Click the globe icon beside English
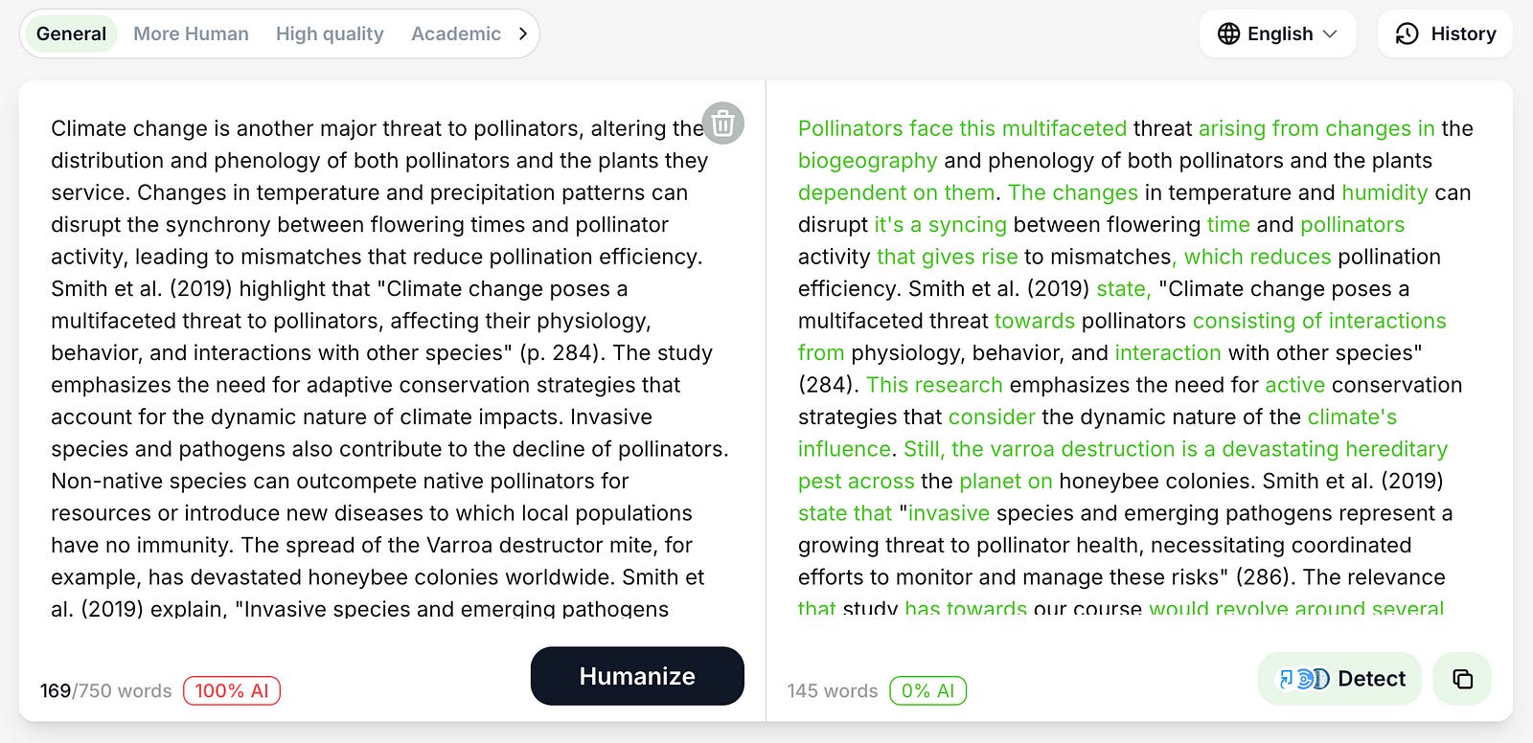The image size is (1533, 743). click(1229, 34)
